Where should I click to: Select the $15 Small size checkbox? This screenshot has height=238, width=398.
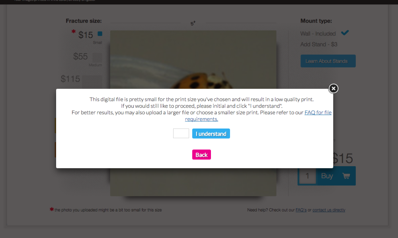coord(100,34)
